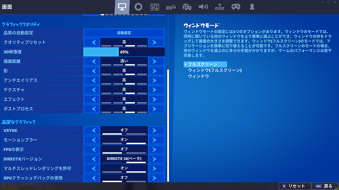Viewport: 339px width, 190px height.
Task: Lower エフェクト quality with left arrow
Action: [x=92, y=99]
